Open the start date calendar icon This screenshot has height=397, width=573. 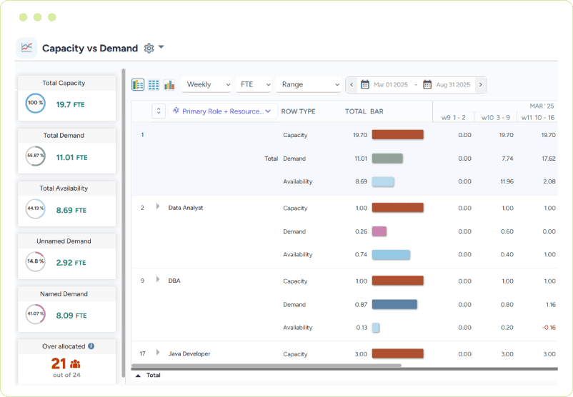[x=364, y=84]
